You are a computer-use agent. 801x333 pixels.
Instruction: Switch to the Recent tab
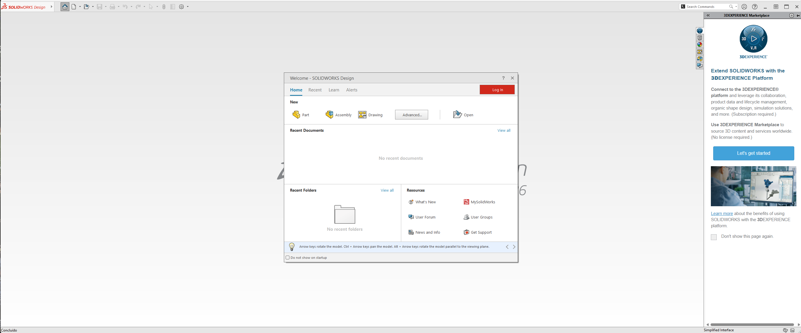coord(315,90)
